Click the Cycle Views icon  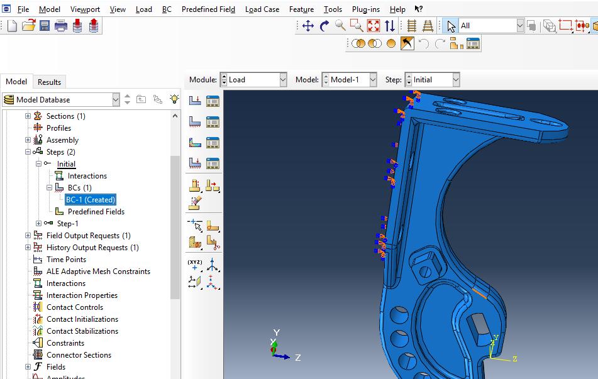390,26
